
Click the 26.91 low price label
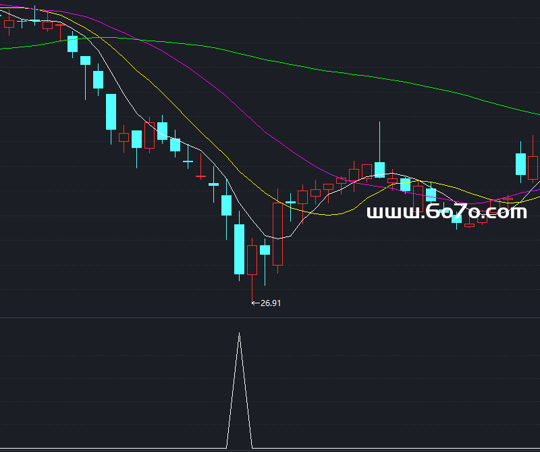coord(271,303)
